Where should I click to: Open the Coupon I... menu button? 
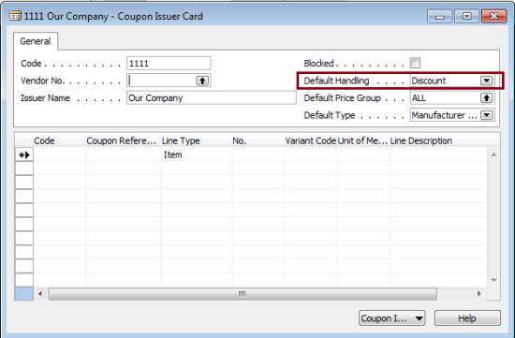[x=391, y=318]
